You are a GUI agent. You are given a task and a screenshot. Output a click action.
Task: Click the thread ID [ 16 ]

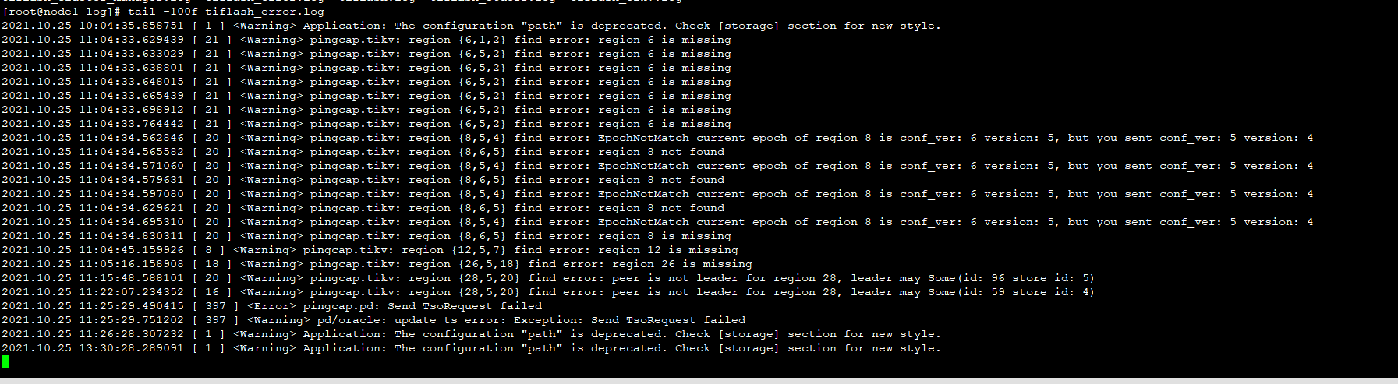click(x=212, y=292)
